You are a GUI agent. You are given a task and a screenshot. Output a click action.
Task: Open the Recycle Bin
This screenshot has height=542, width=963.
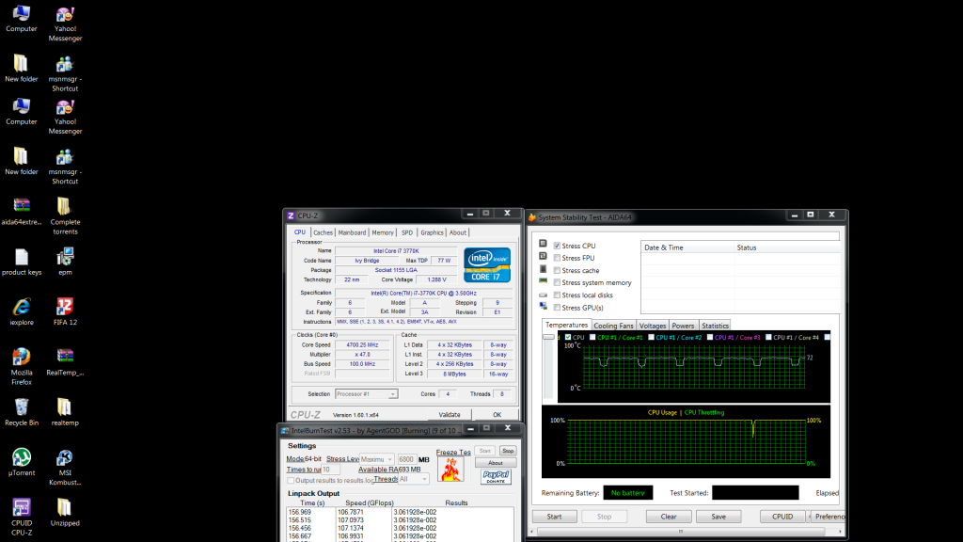[21, 407]
